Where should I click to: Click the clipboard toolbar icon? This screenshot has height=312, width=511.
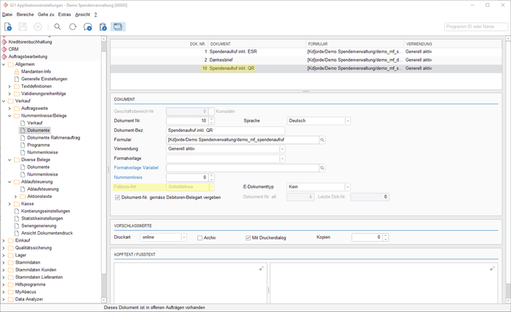point(103,27)
